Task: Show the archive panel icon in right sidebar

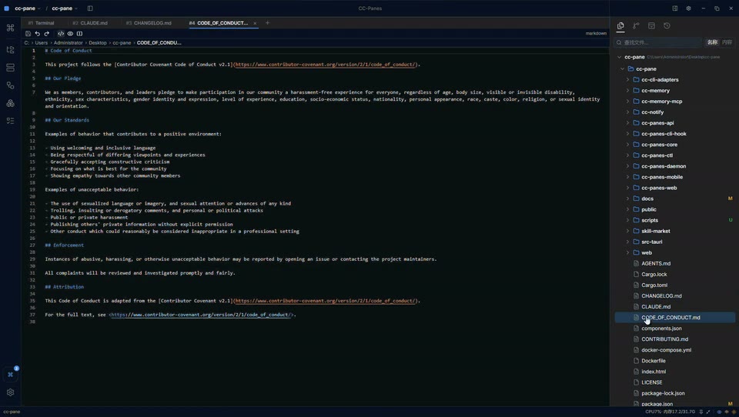Action: point(651,25)
